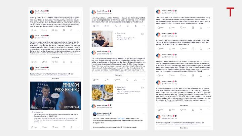Play the Pentagon Press Briefing livestream video
The width and height of the screenshot is (242, 136).
[55, 96]
